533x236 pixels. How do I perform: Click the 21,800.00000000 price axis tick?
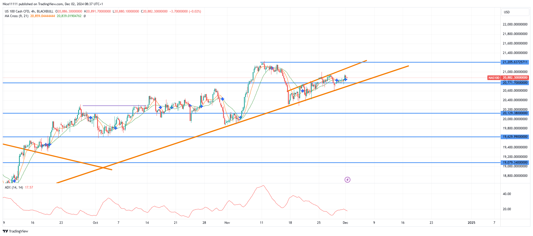(515, 34)
